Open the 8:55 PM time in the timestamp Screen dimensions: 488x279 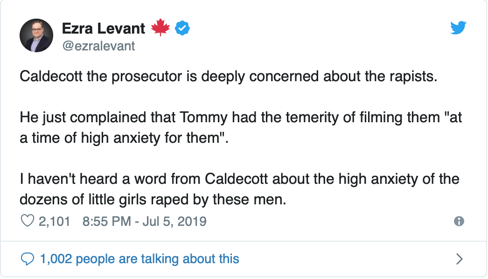(x=107, y=222)
